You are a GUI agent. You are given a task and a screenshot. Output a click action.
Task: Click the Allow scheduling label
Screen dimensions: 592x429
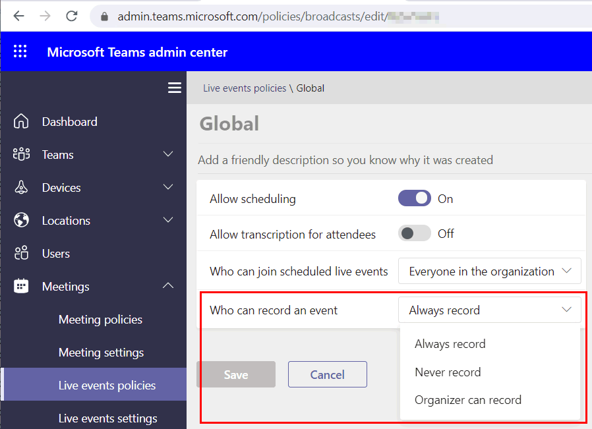[x=252, y=199]
